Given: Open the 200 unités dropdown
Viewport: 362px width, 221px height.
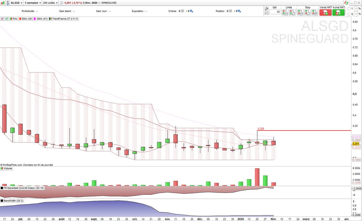Looking at the screenshot, I should [x=50, y=3].
